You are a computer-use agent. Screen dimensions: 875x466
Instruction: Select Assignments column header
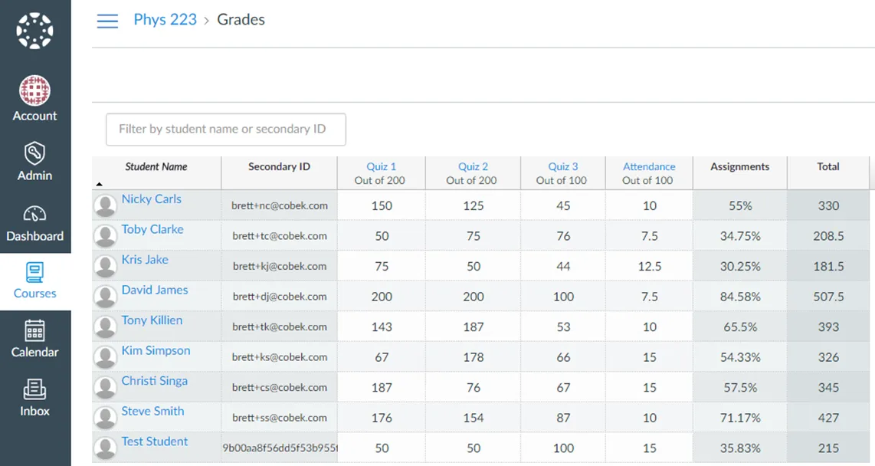[740, 173]
